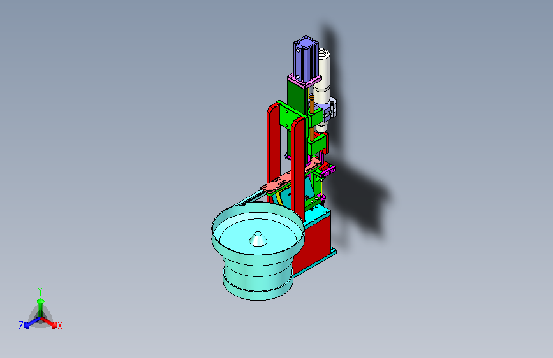
Task: Select the cone at the bowl feeder center
Action: (258, 239)
